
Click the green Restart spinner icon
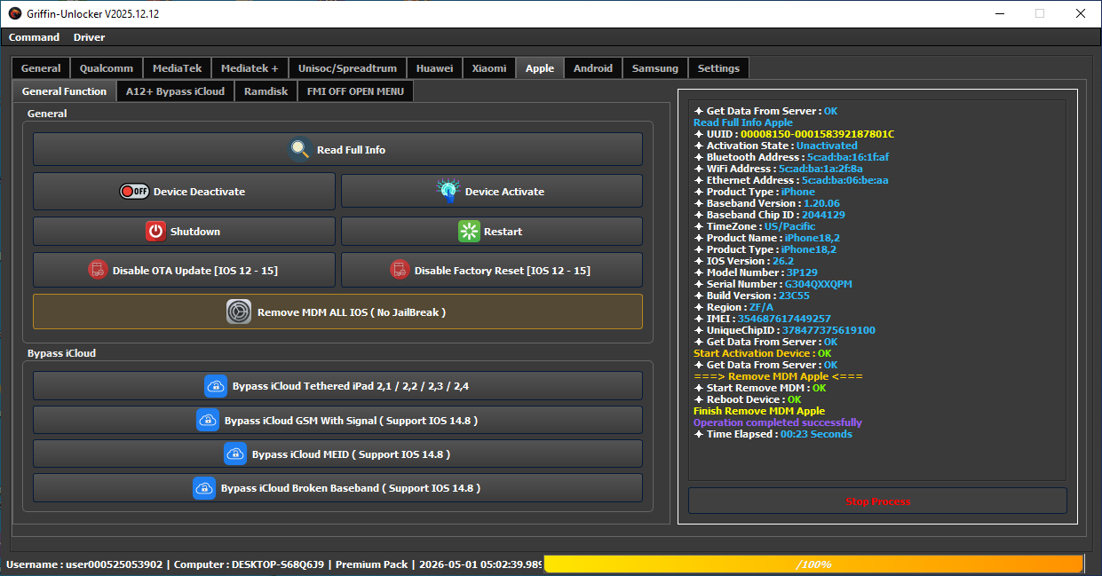pos(469,232)
